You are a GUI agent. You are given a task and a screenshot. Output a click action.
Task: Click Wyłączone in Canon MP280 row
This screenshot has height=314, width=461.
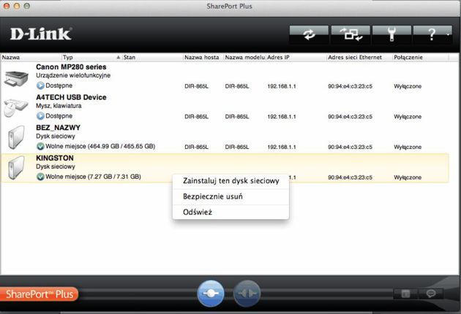click(408, 86)
